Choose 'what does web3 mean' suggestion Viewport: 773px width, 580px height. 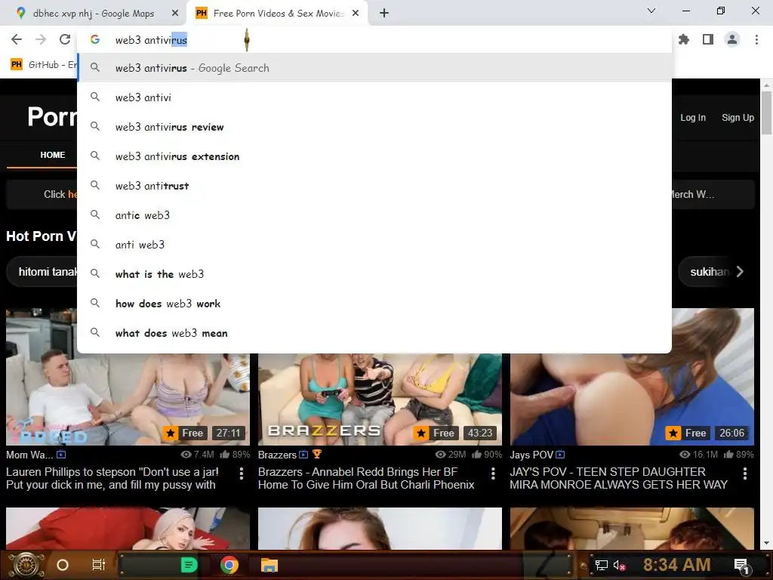point(374,333)
